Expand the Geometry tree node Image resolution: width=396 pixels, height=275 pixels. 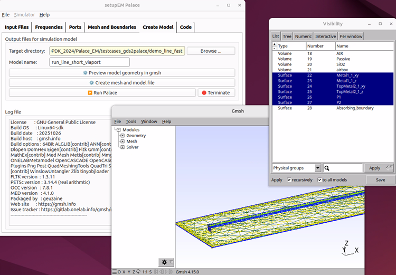122,136
